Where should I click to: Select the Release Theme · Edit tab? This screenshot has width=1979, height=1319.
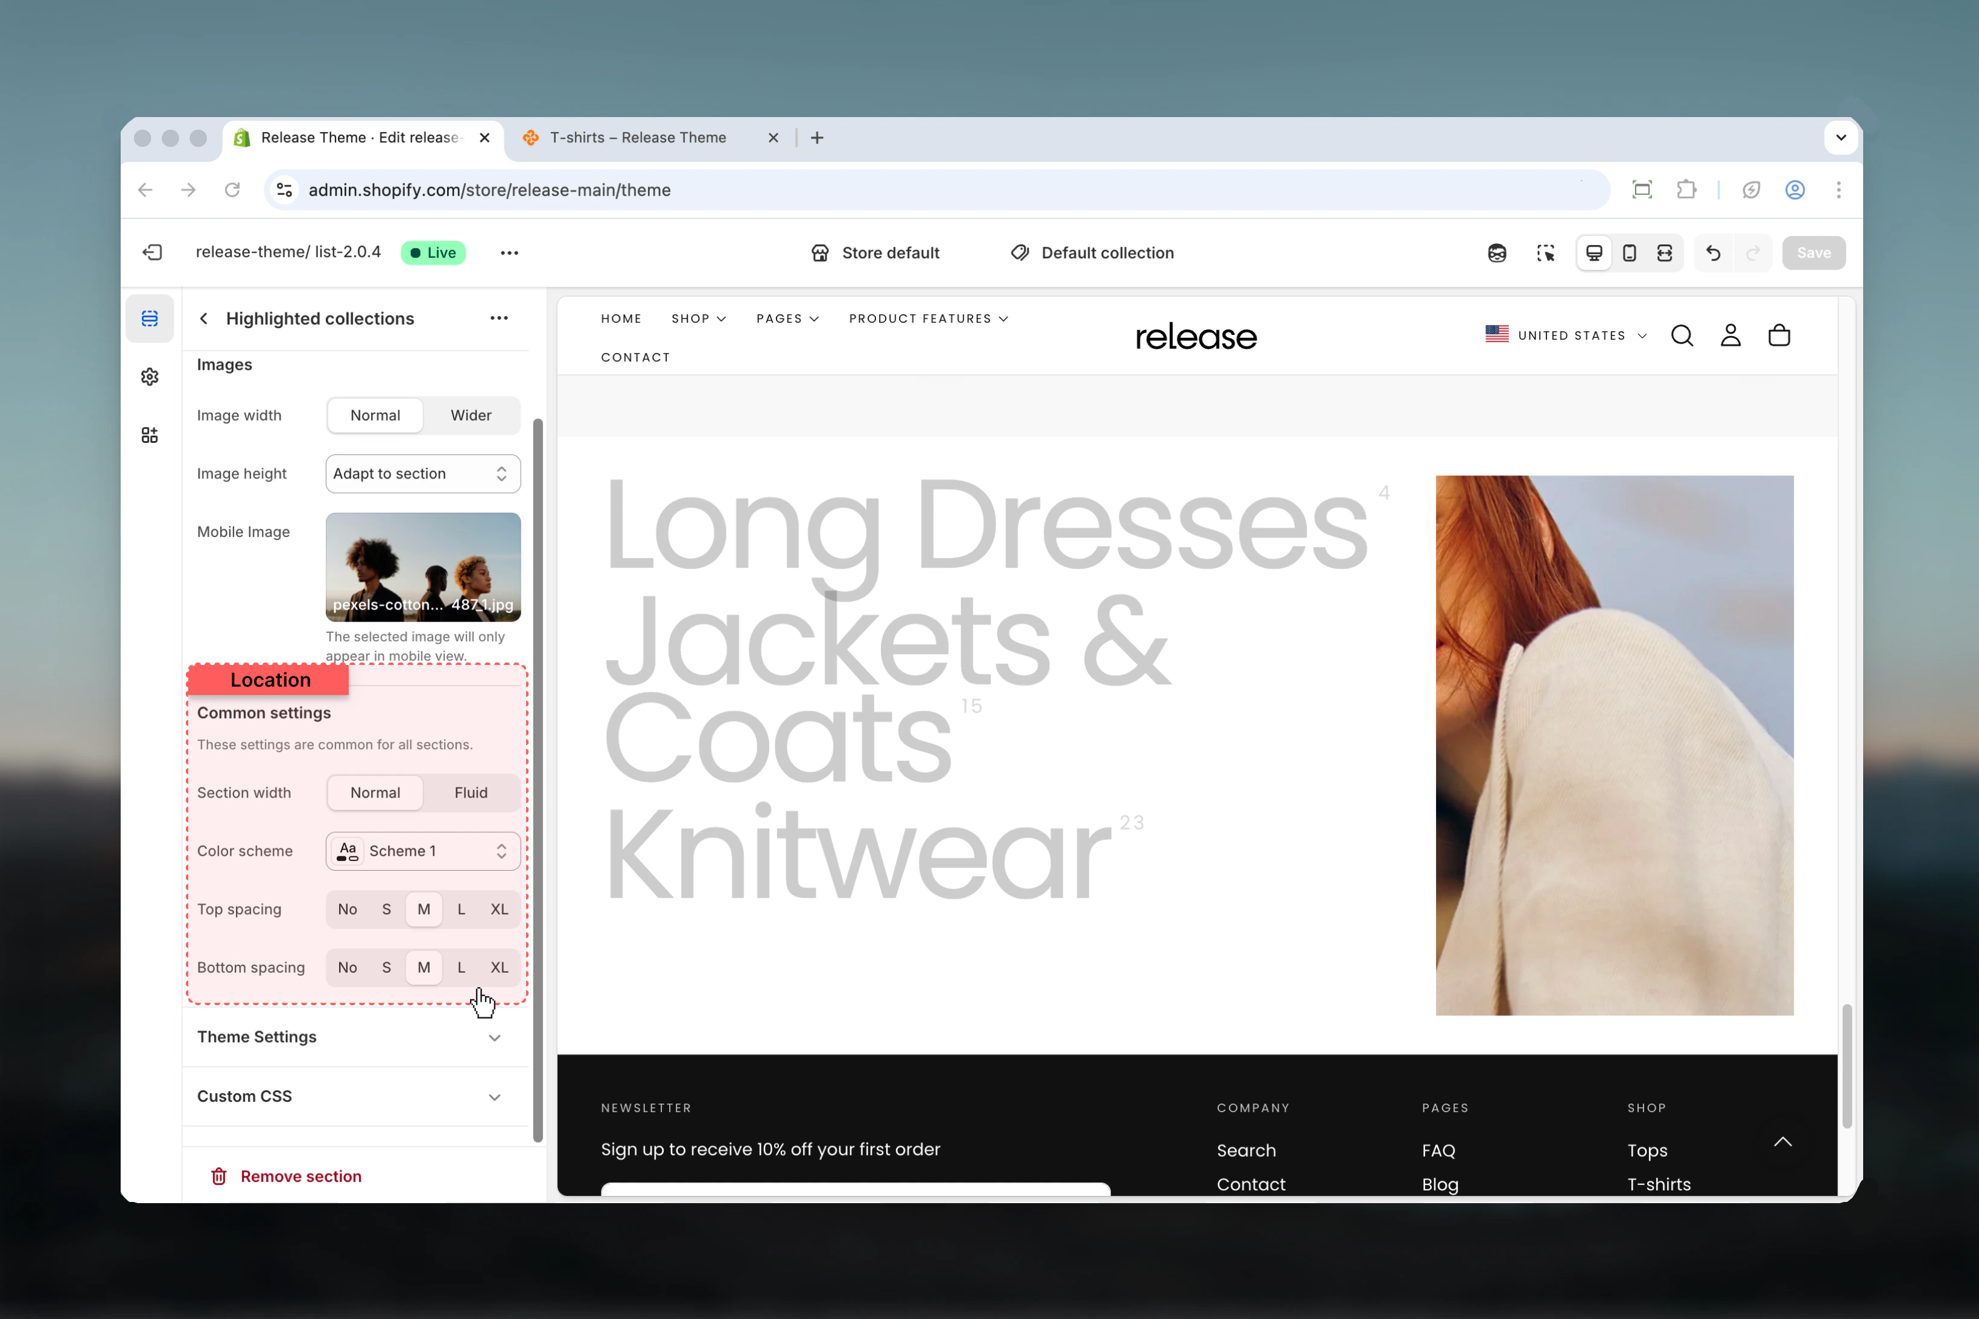click(x=363, y=137)
